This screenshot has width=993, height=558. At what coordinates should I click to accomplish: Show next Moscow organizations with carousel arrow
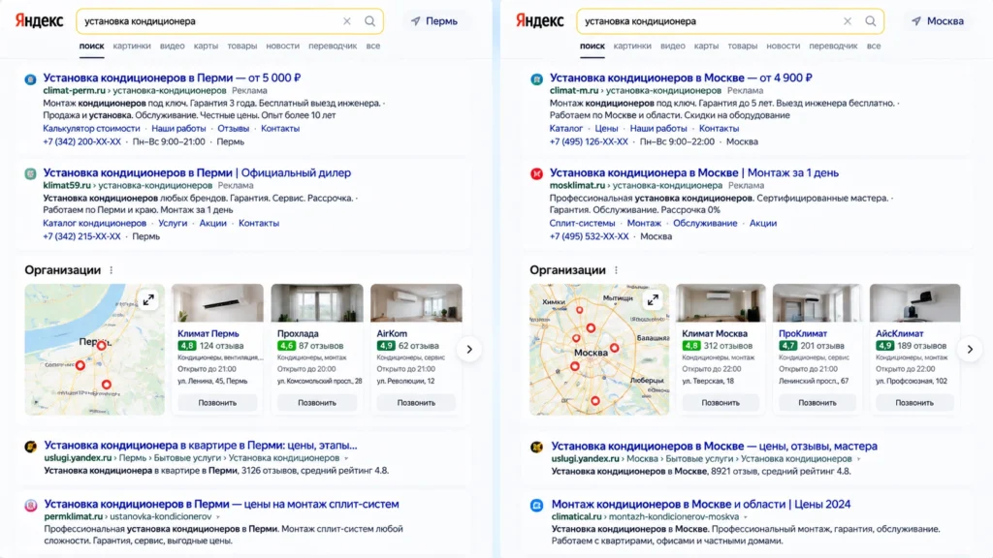pos(970,349)
